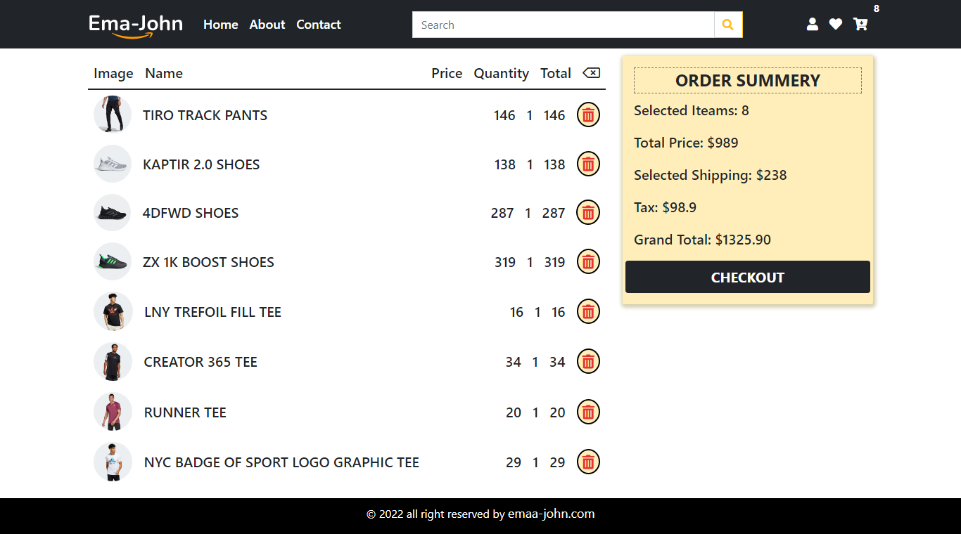961x534 pixels.
Task: Click the LNY TREFOIL FILL TEE name
Action: click(212, 312)
